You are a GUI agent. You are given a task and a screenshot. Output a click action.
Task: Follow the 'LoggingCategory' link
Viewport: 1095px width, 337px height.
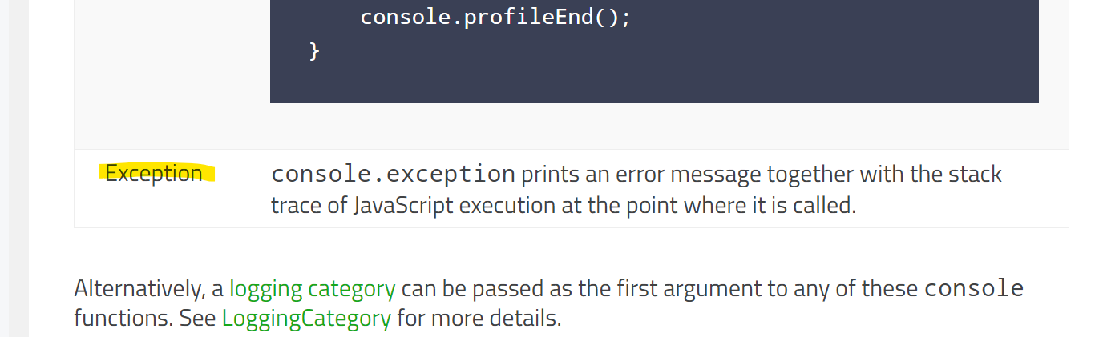tap(306, 319)
